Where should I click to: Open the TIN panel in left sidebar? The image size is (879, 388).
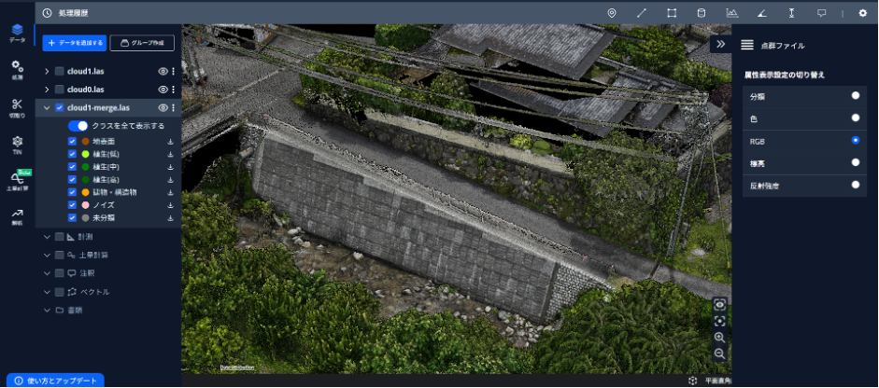[17, 144]
